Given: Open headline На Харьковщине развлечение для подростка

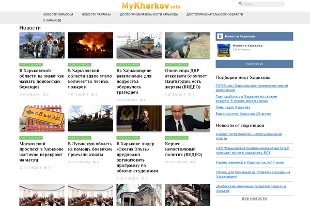Looking at the screenshot, I should (134, 81).
